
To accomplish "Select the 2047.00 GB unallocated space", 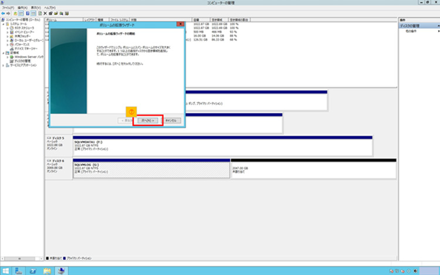I will pyautogui.click(x=313, y=169).
